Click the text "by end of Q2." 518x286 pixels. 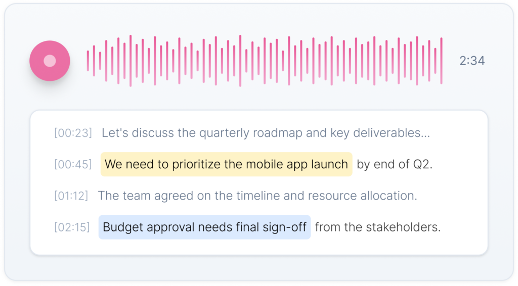[395, 164]
